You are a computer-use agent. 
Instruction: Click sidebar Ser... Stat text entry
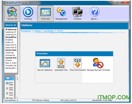11,84
